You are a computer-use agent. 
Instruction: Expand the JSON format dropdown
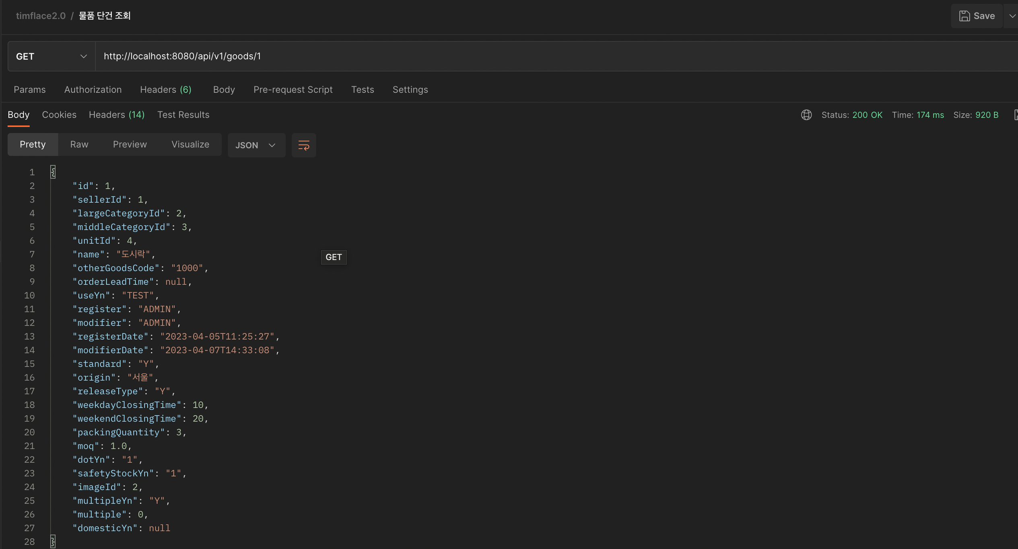point(256,145)
